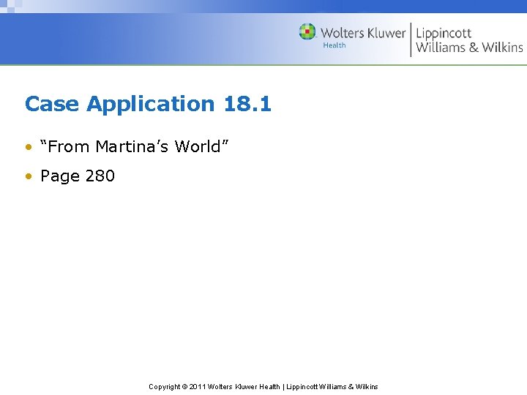Screen dimensions: 527x395
Task: Click the Wolters Kluwer globe logo icon
Action: pos(307,31)
